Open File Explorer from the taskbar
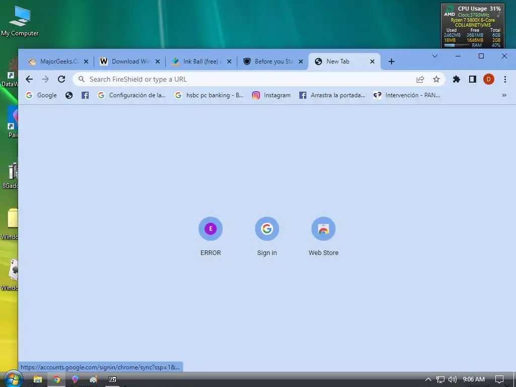 [x=38, y=379]
